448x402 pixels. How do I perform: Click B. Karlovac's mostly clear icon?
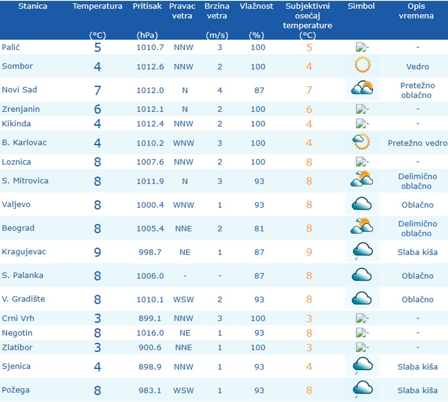tap(362, 142)
